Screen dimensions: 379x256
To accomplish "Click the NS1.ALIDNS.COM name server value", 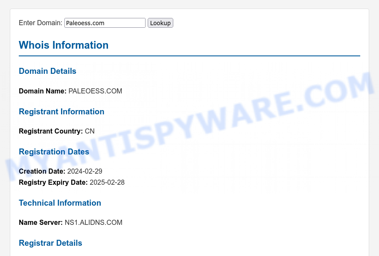I will [93, 223].
